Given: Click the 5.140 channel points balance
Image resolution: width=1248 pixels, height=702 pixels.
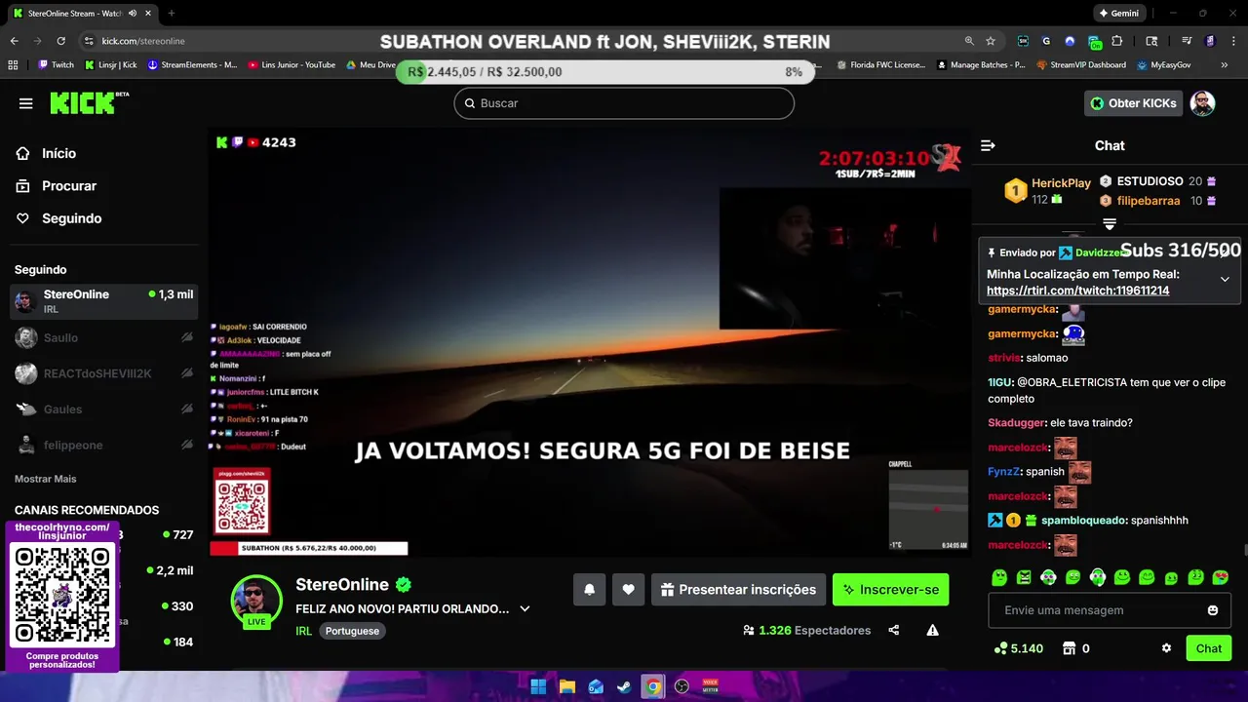Looking at the screenshot, I should point(1019,648).
